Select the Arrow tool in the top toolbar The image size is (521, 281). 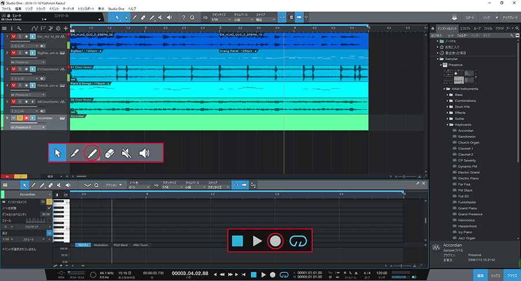coord(118,17)
